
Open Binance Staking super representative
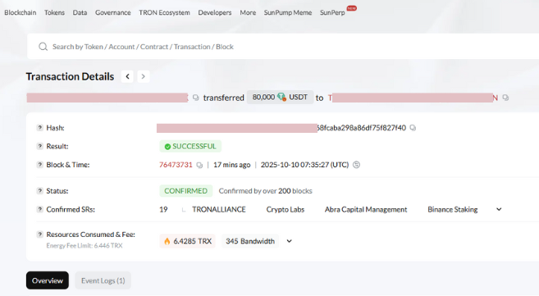pos(453,209)
